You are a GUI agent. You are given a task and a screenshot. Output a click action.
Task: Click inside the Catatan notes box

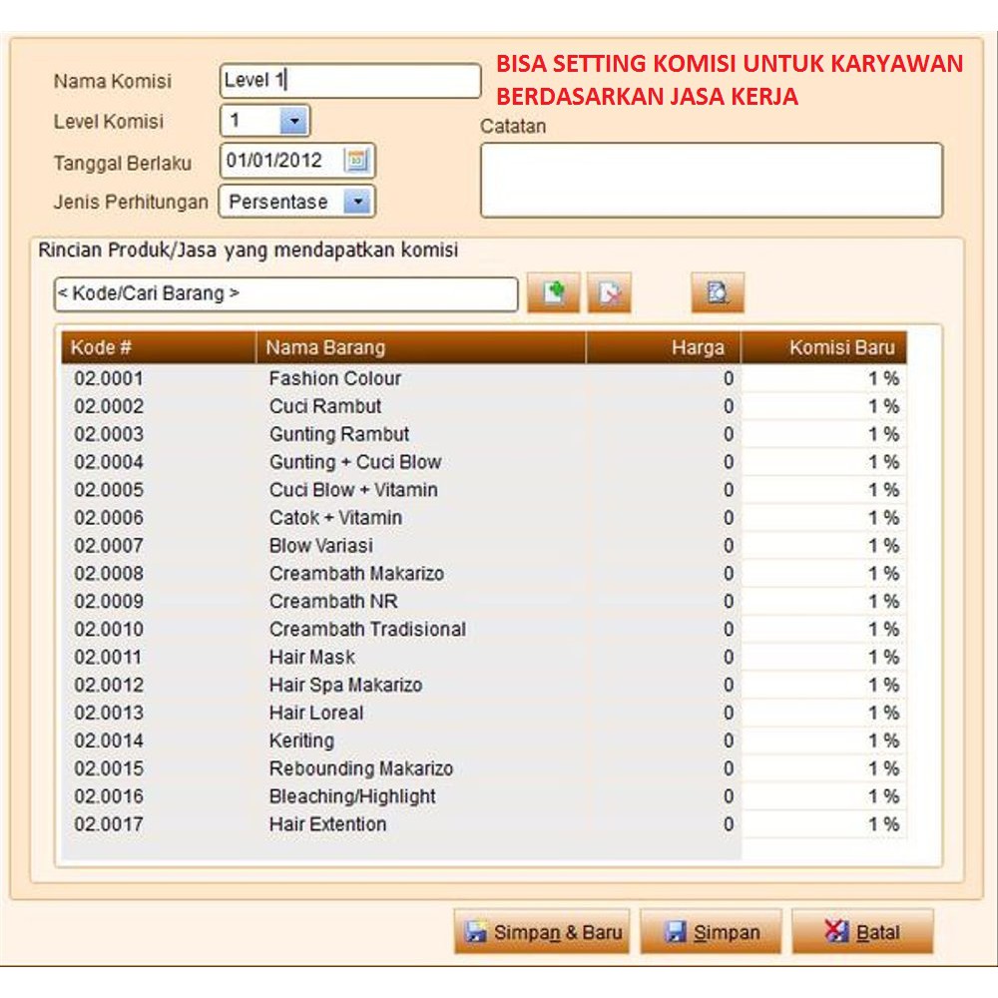(x=711, y=180)
